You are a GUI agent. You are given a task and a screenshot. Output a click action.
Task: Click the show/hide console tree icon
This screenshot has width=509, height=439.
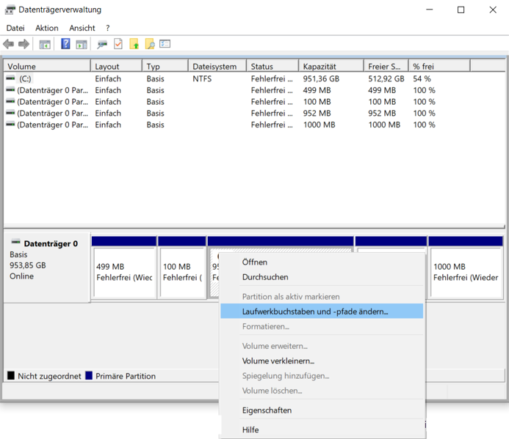[45, 44]
